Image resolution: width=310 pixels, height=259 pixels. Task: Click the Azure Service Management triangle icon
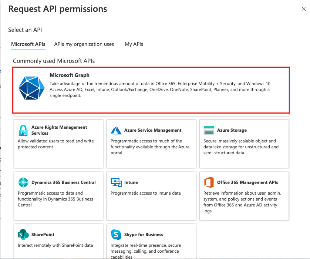click(116, 130)
